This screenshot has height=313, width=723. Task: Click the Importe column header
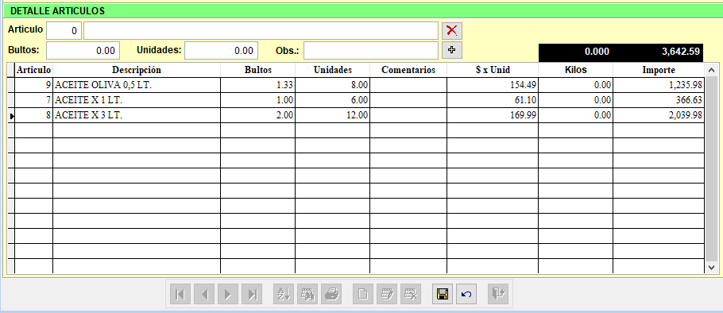[x=659, y=70]
